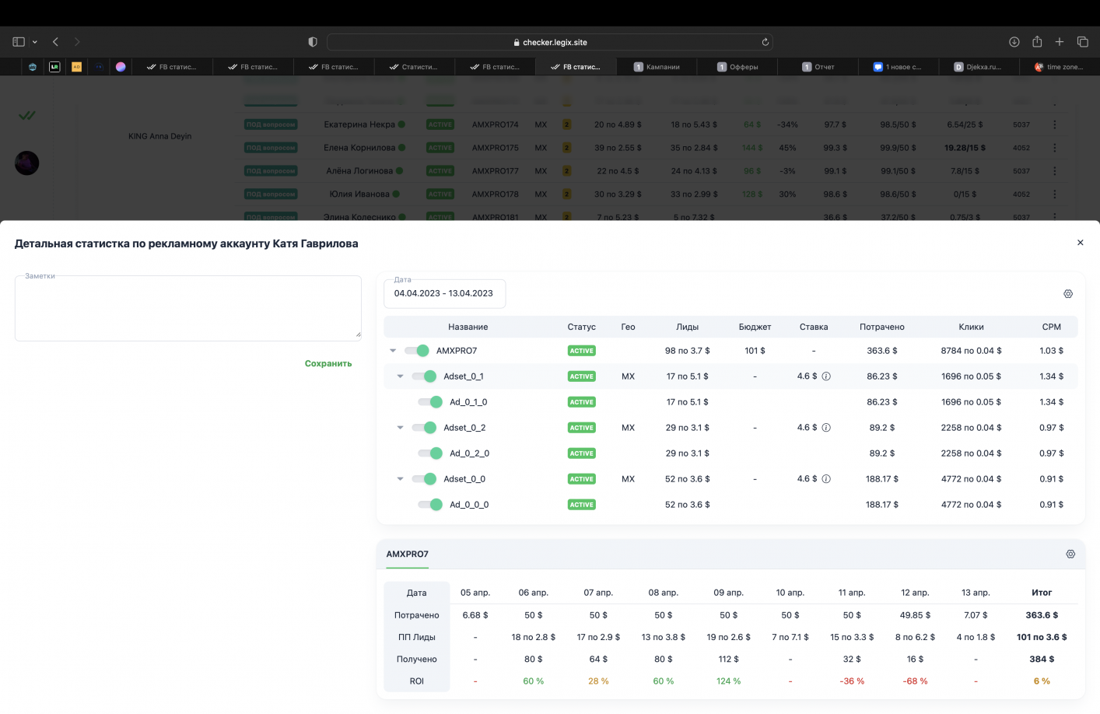
Task: Switch to Офферы browser tab
Action: click(737, 67)
